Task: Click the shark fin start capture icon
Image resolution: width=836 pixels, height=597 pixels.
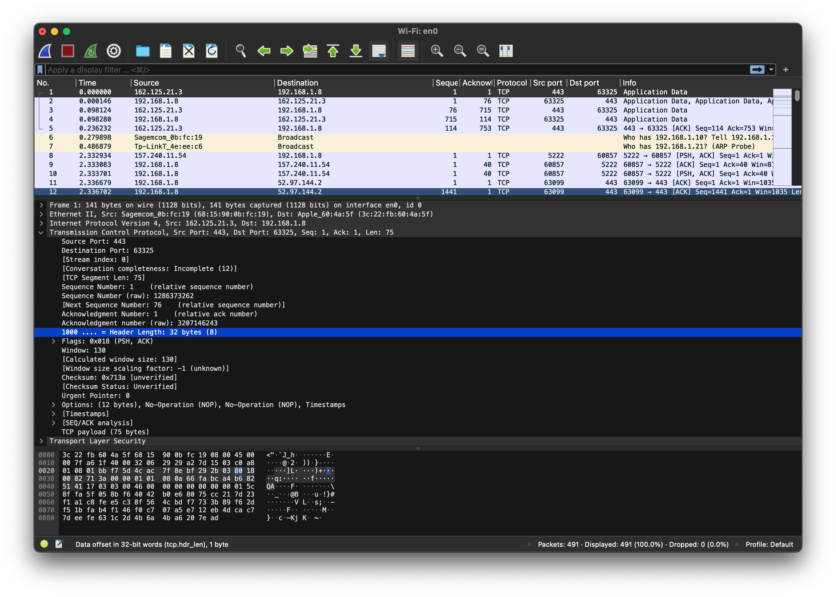Action: pos(45,51)
